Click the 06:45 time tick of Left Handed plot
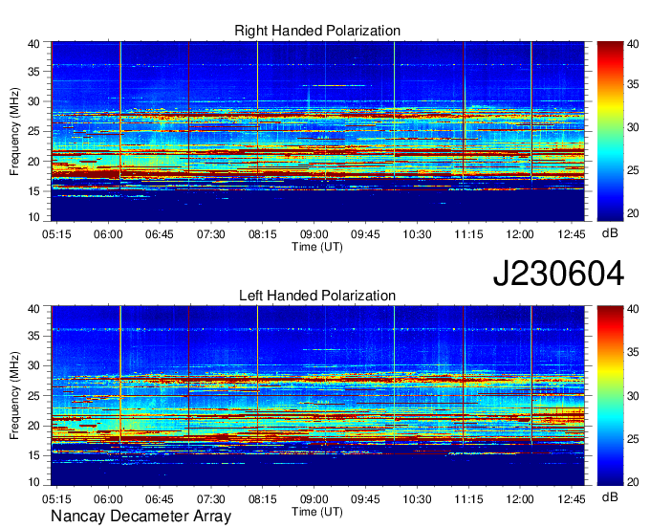Viewport: 650px width, 528px height. pyautogui.click(x=160, y=499)
